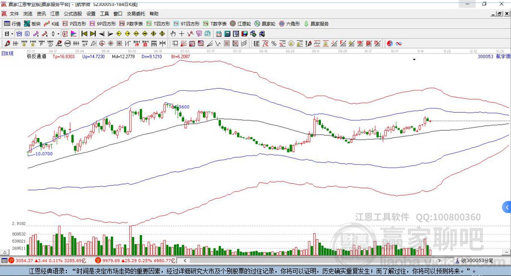
Task: Click the 沪 index 3054.37 status entry
Action: pos(47,261)
